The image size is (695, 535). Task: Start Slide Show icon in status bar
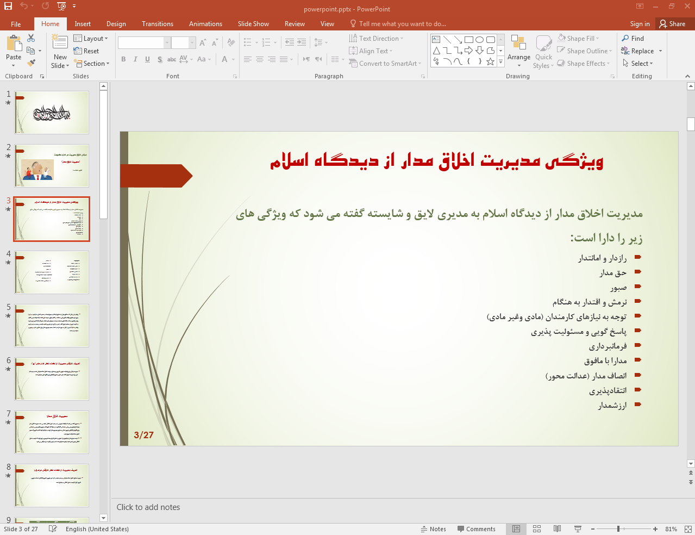tap(578, 529)
